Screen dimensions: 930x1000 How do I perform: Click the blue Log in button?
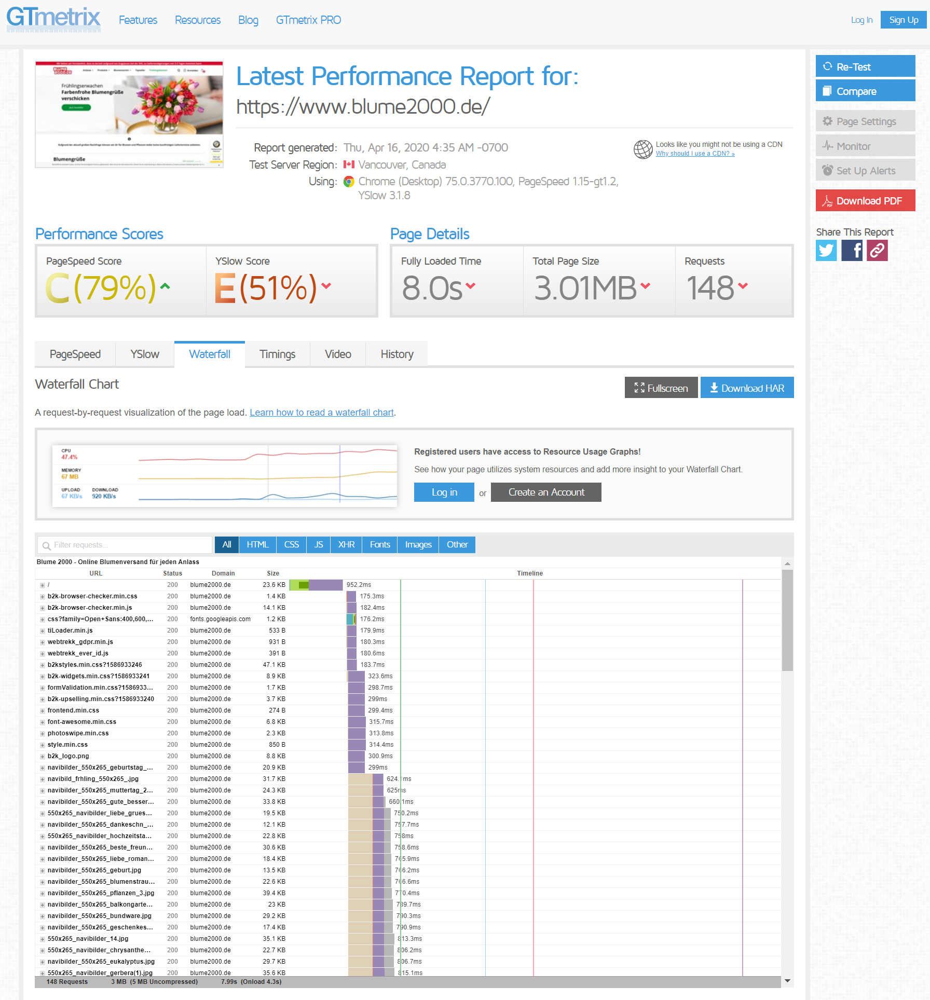(x=444, y=492)
